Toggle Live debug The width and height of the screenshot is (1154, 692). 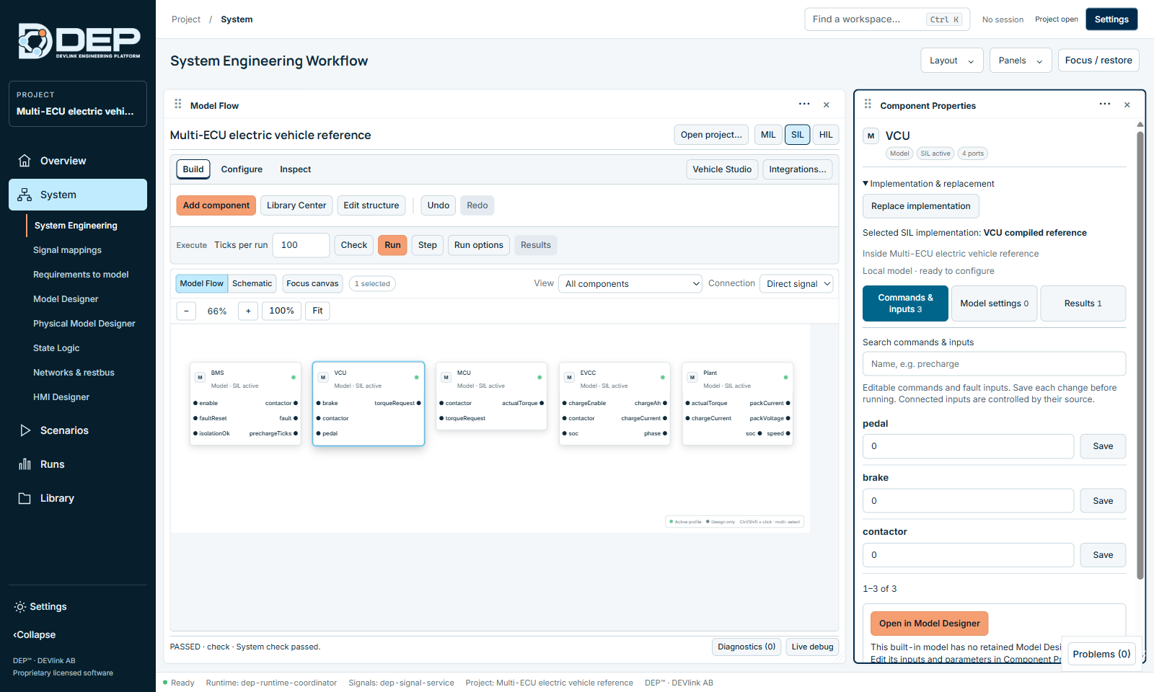click(x=812, y=647)
